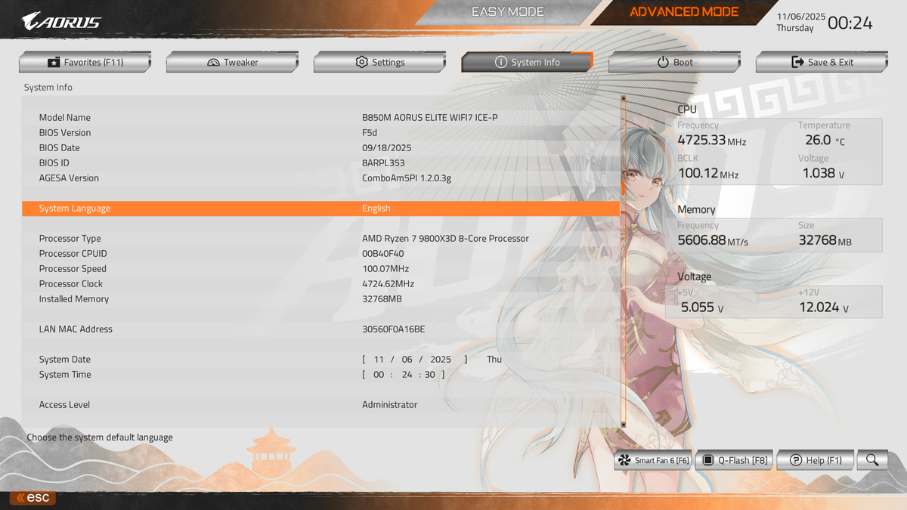The height and width of the screenshot is (510, 907).
Task: Click the header date 11/06/2025 Thursday
Action: (x=801, y=22)
